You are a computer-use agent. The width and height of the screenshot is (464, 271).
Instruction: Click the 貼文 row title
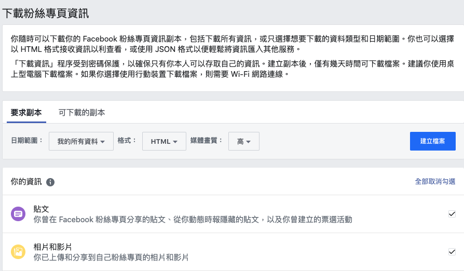point(41,209)
